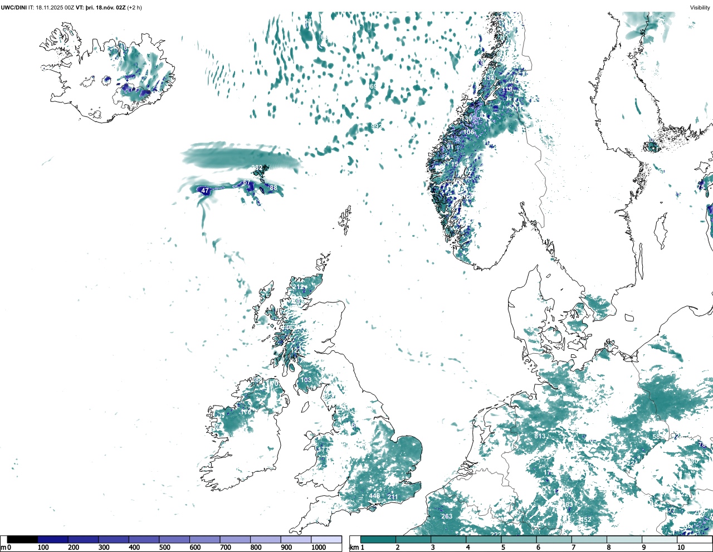
Task: Click the 400–500 m legend swatch
Action: pos(144,539)
